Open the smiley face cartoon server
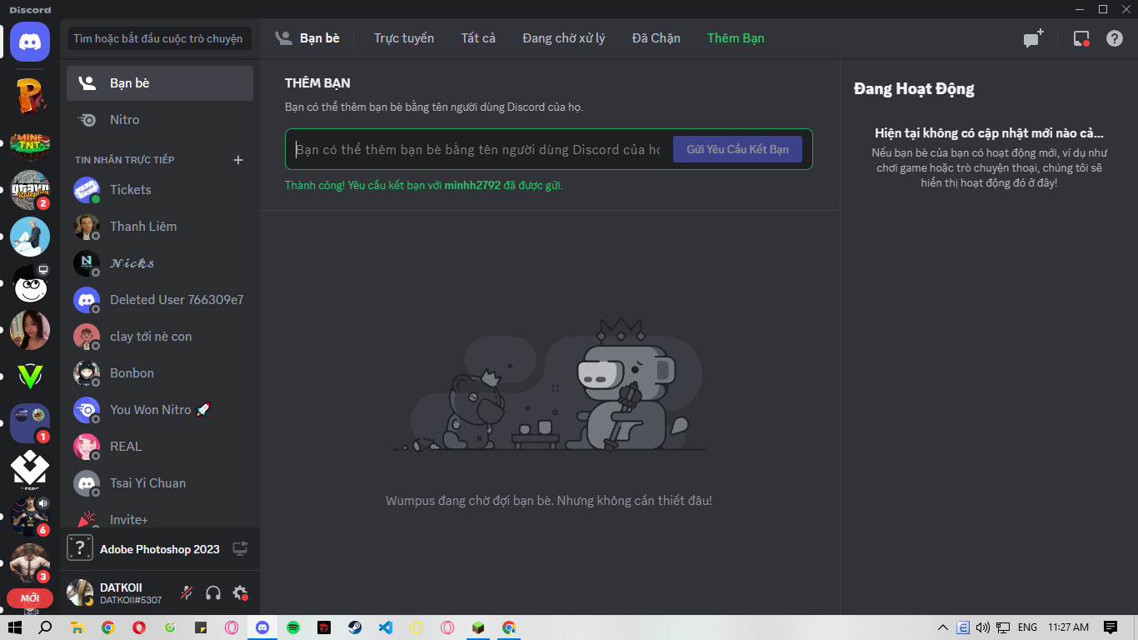The image size is (1138, 640). point(30,283)
